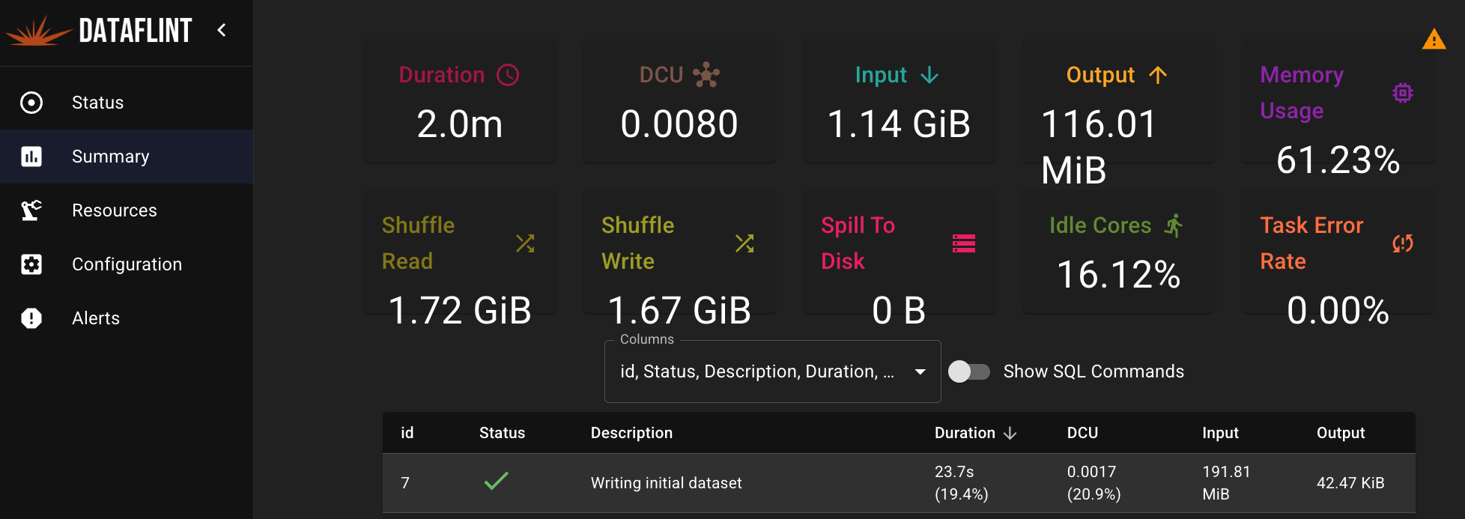Collapse the sidebar with the chevron
This screenshot has width=1465, height=519.
coord(222,30)
